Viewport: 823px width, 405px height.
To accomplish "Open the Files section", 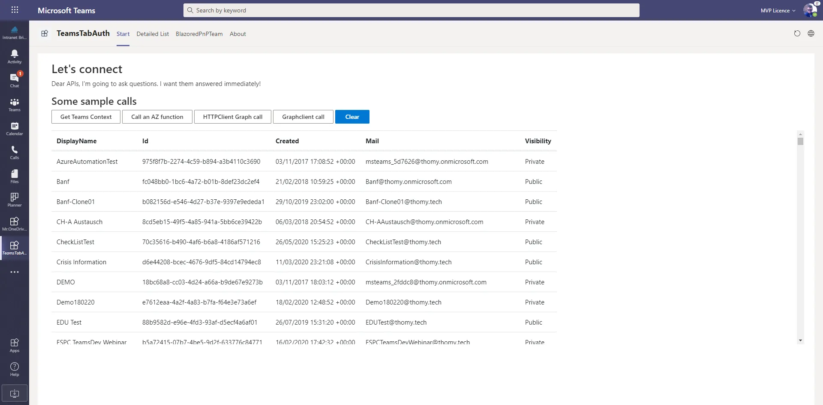I will click(14, 175).
